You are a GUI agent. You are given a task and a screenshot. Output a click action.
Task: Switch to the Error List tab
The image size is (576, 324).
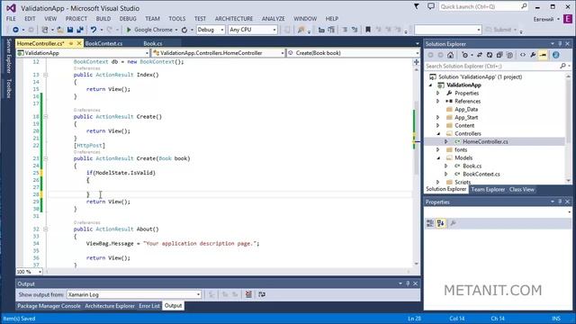(149, 306)
